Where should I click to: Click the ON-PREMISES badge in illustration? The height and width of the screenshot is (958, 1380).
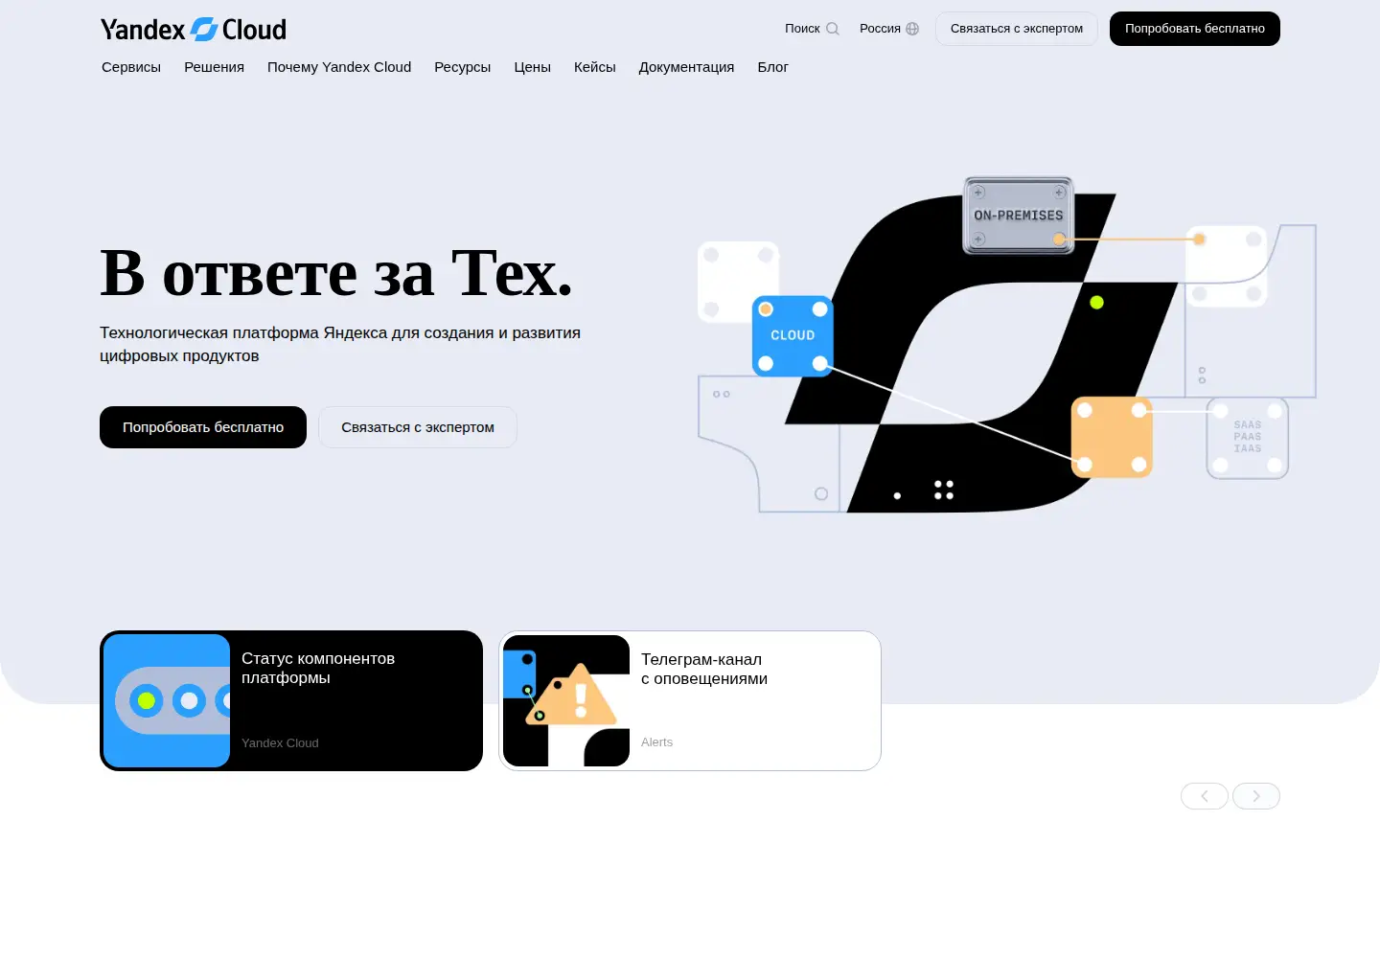pyautogui.click(x=1019, y=216)
